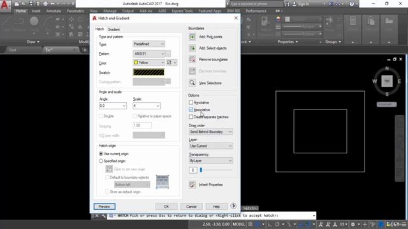Open the Type dropdown showing Predefined
Viewport: 408px width, 229px height.
[x=149, y=44]
